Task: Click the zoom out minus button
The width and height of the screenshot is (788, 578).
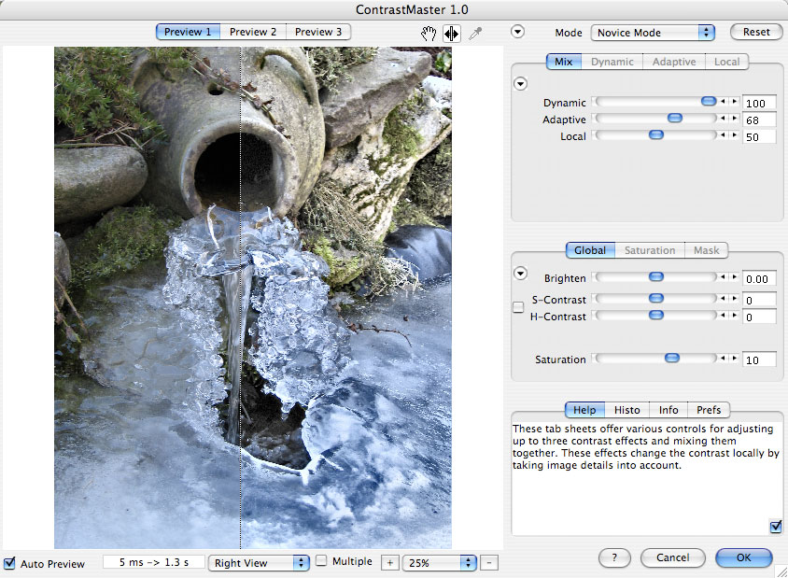Action: [x=491, y=563]
